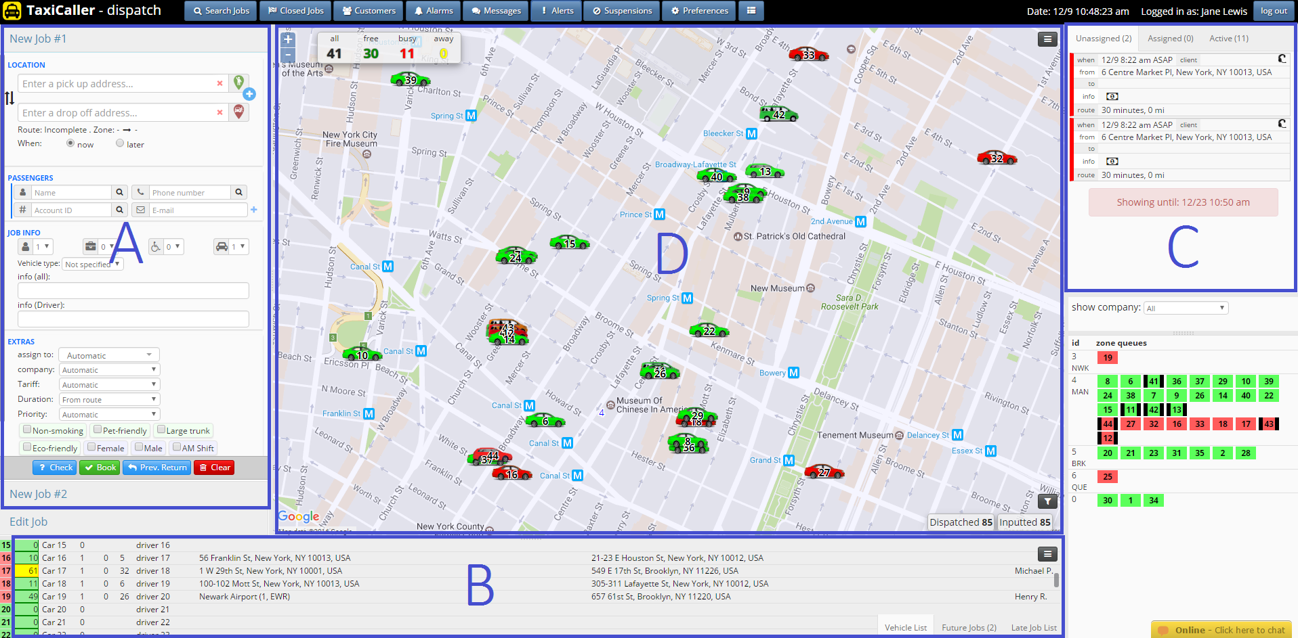Open the Vehicle type 'Not specified' dropdown
The image size is (1298, 638).
pyautogui.click(x=92, y=264)
